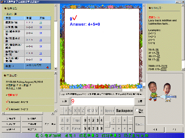Click the double left angle « key

[x=113, y=128]
